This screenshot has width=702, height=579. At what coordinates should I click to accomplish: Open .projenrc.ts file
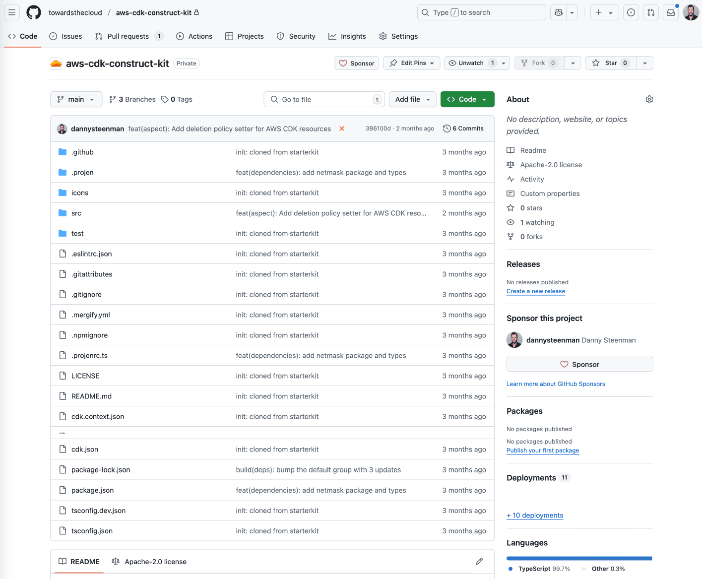coord(89,356)
